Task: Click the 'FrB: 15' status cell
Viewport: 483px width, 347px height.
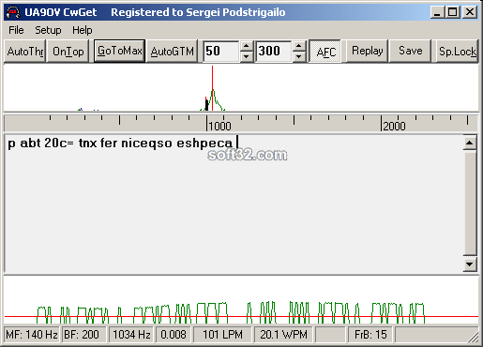Action: pos(370,335)
